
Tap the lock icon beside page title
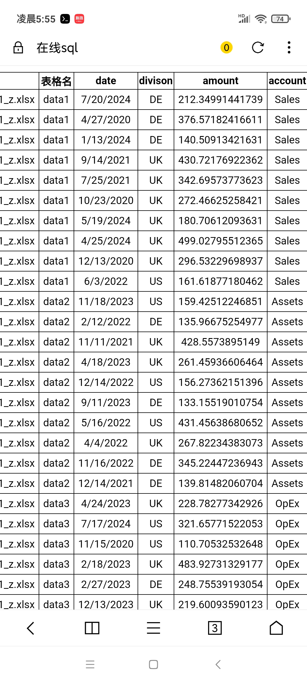tap(18, 48)
